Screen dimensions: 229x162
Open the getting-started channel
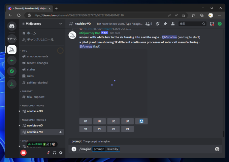pyautogui.click(x=42, y=83)
